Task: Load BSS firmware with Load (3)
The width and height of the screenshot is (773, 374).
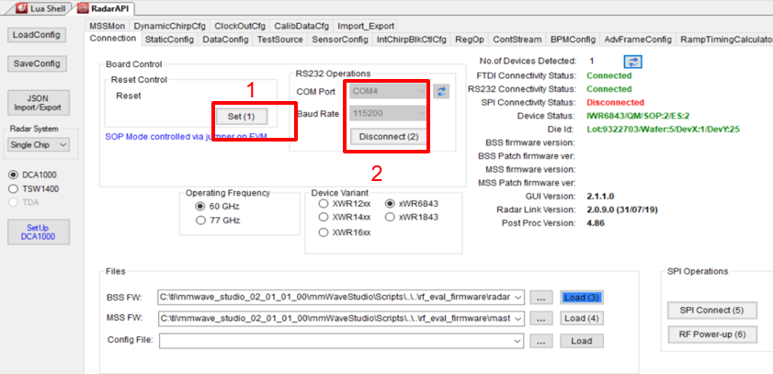Action: click(582, 298)
